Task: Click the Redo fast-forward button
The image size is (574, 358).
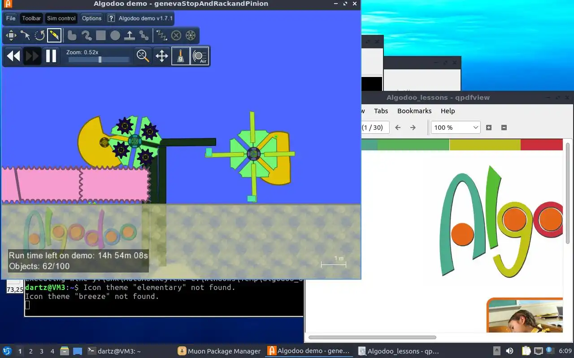Action: 32,56
